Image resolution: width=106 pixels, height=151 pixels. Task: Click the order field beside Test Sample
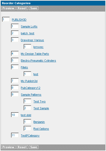click(28, 108)
